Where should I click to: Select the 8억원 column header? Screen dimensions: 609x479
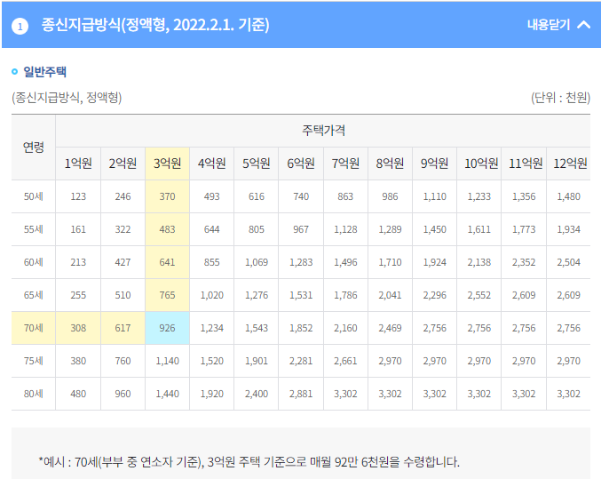pyautogui.click(x=390, y=164)
